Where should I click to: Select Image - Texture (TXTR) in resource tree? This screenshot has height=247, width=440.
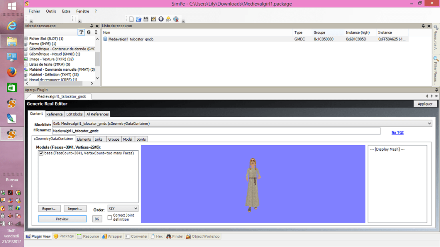click(51, 59)
